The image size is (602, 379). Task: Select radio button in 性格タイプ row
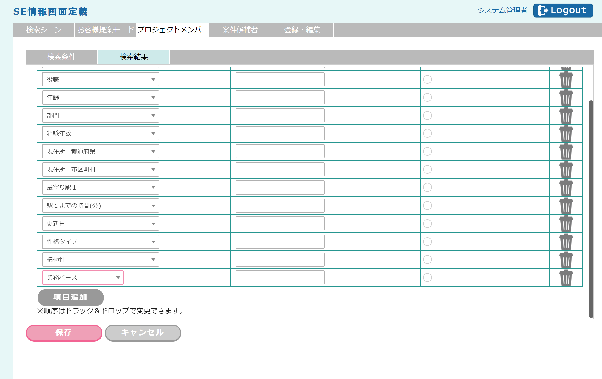pyautogui.click(x=427, y=242)
